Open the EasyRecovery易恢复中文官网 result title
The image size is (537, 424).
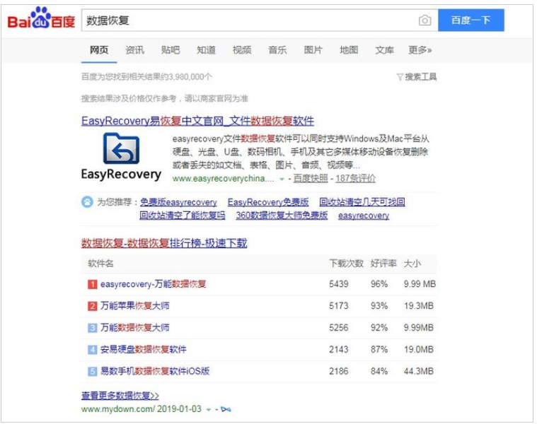pyautogui.click(x=197, y=121)
